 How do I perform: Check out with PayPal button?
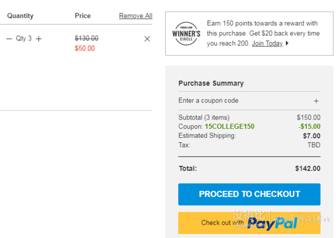(x=249, y=223)
